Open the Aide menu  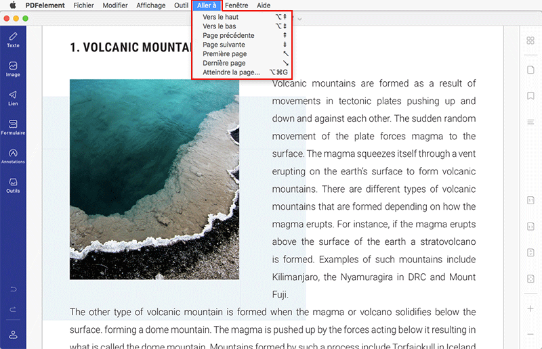(264, 5)
